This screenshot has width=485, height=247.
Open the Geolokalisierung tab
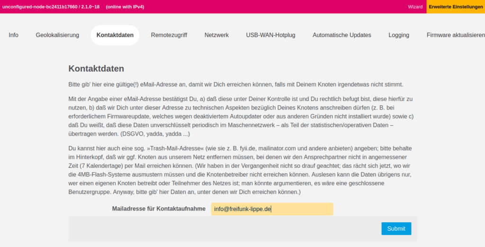57,35
